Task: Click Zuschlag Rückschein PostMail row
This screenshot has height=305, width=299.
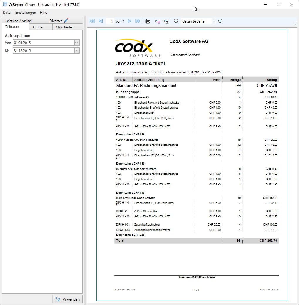Action: (197, 230)
